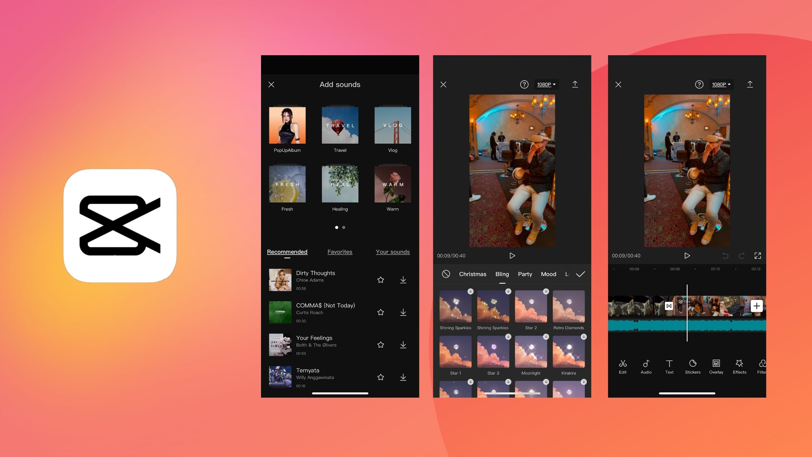
Task: Open the Bling effects category
Action: pyautogui.click(x=502, y=274)
